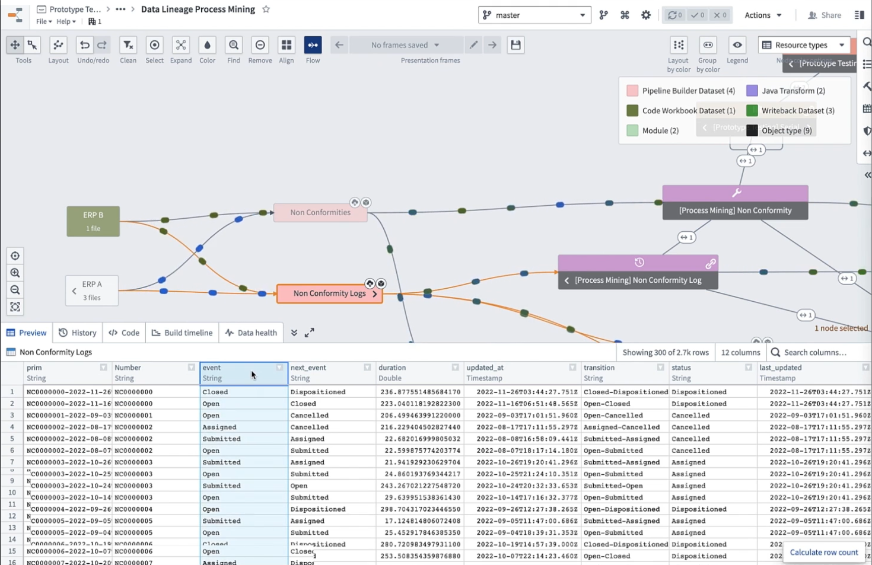Viewport: 872px width, 565px height.
Task: Open filter dropdown on status column
Action: point(748,368)
